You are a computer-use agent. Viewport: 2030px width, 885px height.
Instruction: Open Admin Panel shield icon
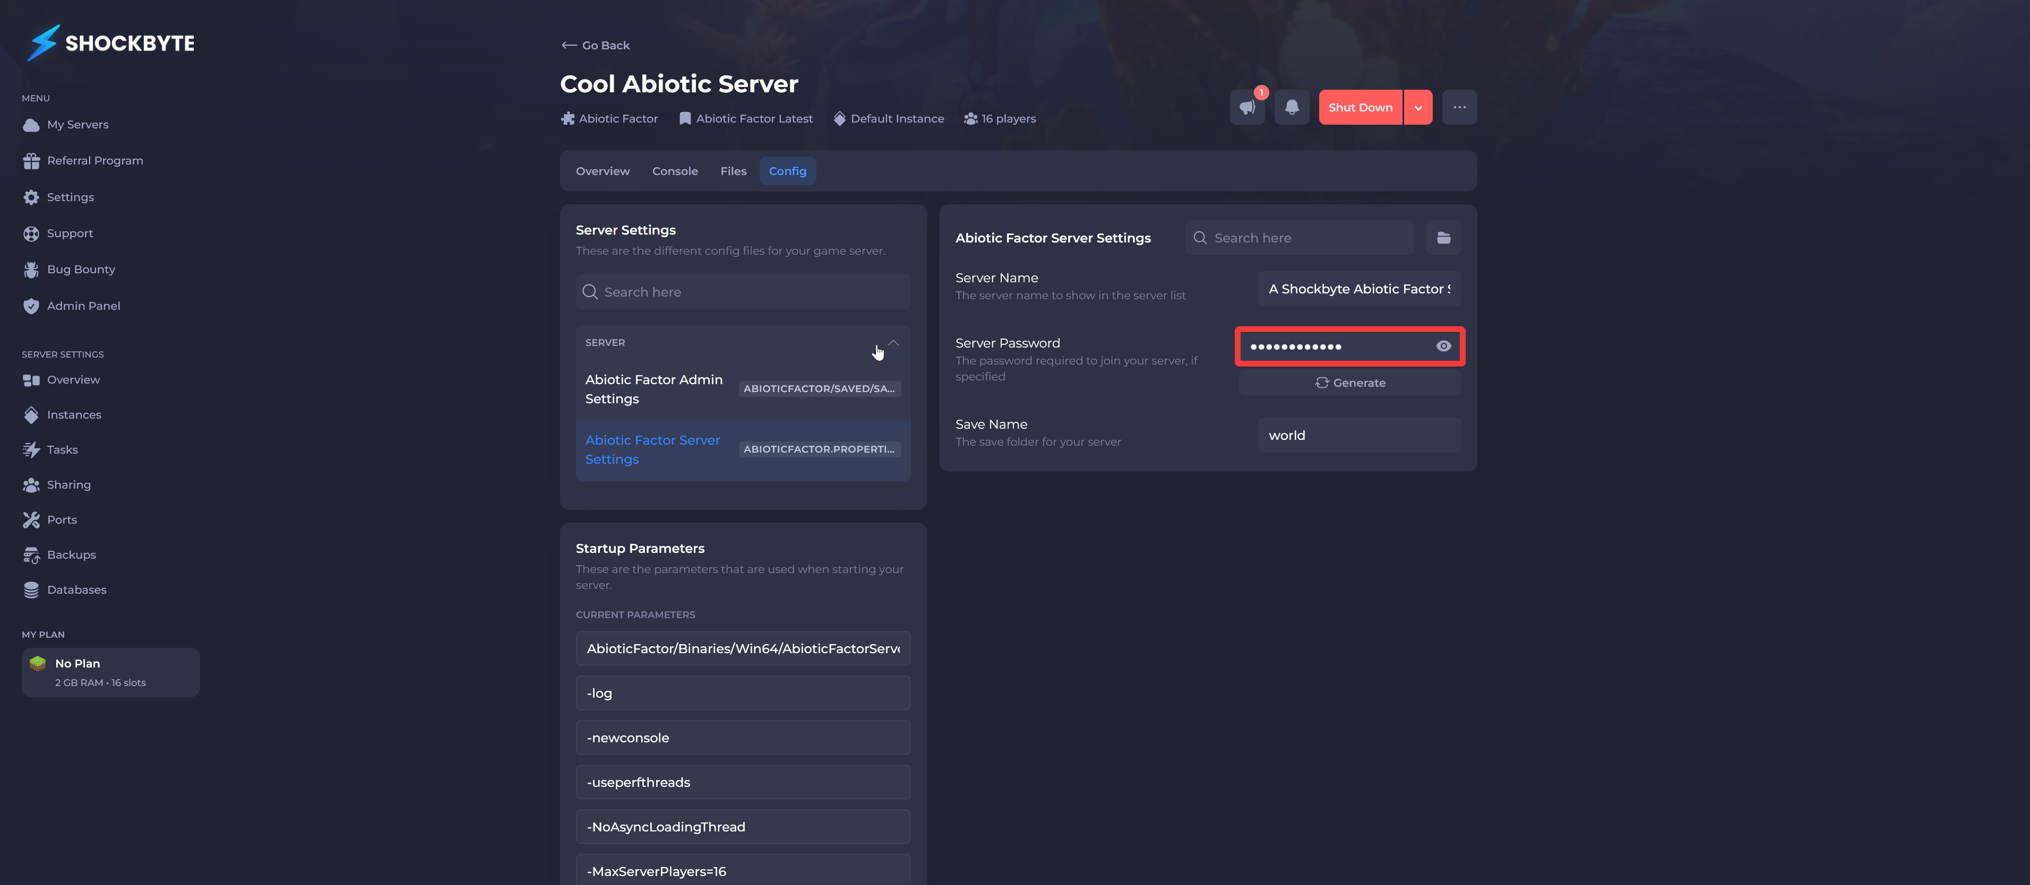(x=31, y=306)
